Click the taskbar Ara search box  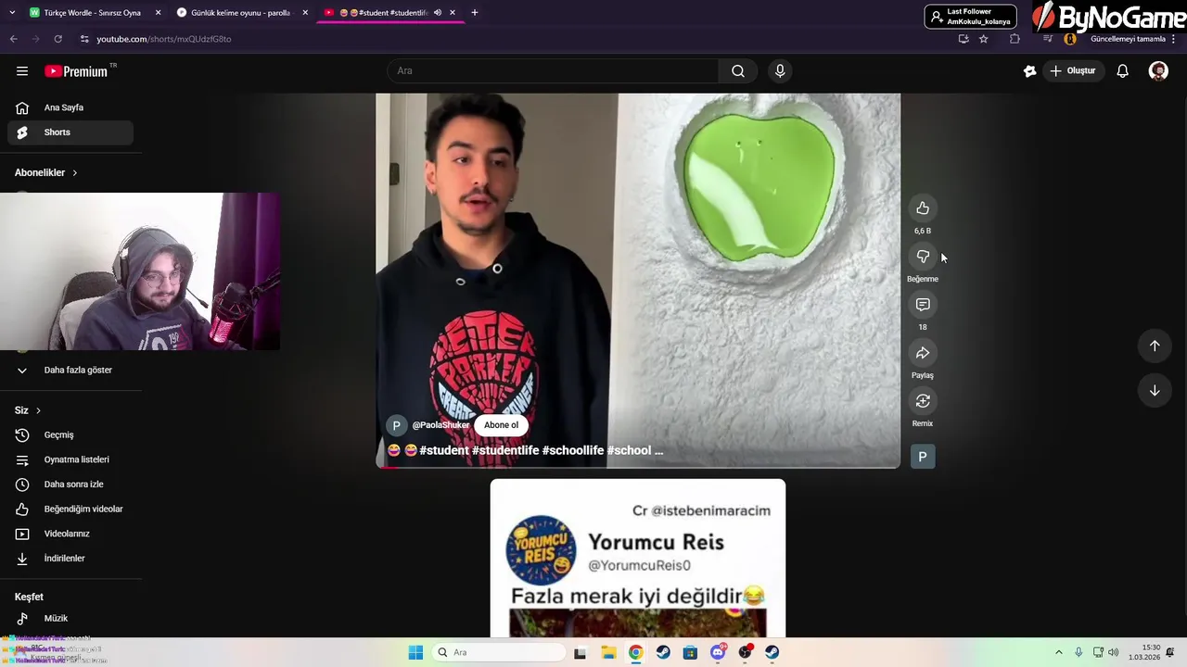click(x=499, y=652)
